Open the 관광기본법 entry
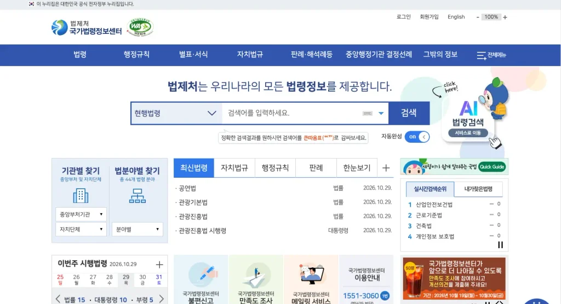 pos(193,202)
